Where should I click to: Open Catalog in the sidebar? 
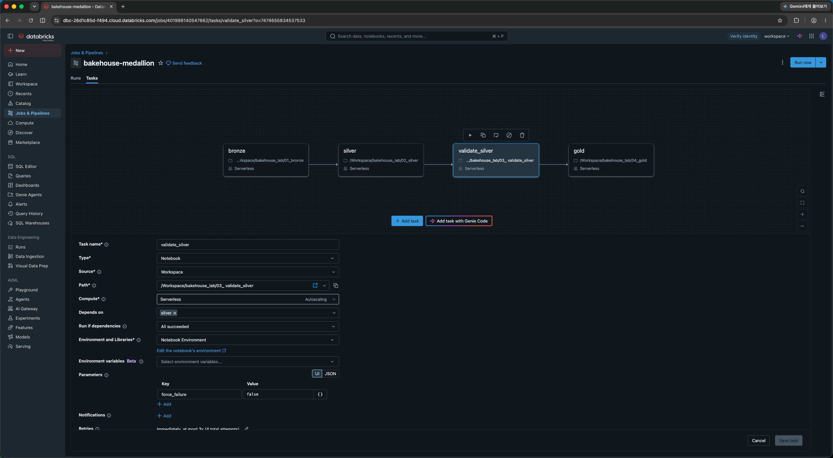tap(33, 103)
